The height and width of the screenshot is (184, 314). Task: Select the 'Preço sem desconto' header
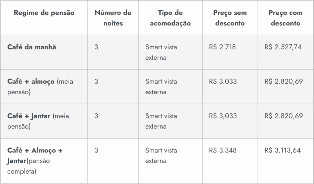(x=230, y=18)
